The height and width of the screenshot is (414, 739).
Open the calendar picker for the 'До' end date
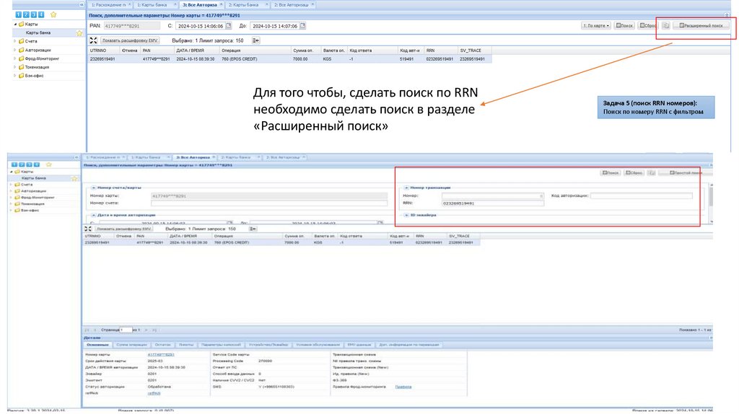(x=304, y=26)
